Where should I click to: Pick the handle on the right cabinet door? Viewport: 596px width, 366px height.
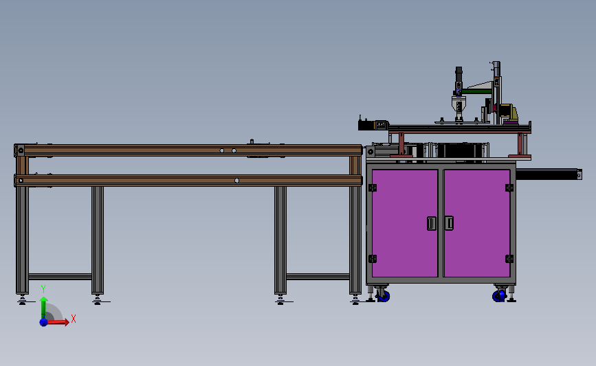tap(449, 223)
